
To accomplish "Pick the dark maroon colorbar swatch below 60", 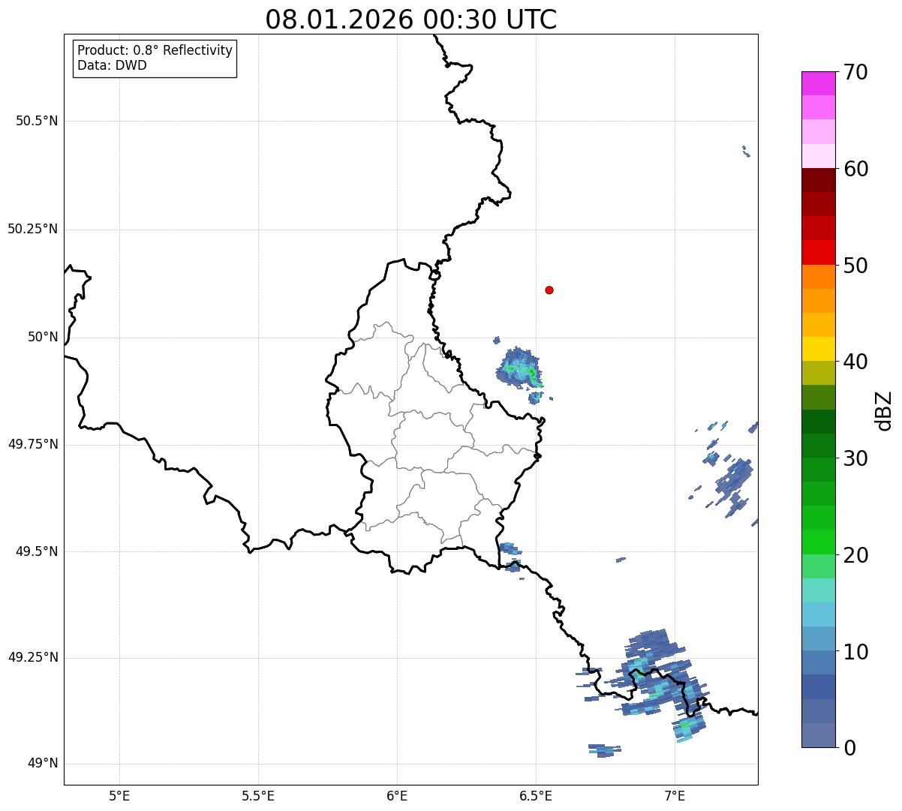I will point(818,180).
